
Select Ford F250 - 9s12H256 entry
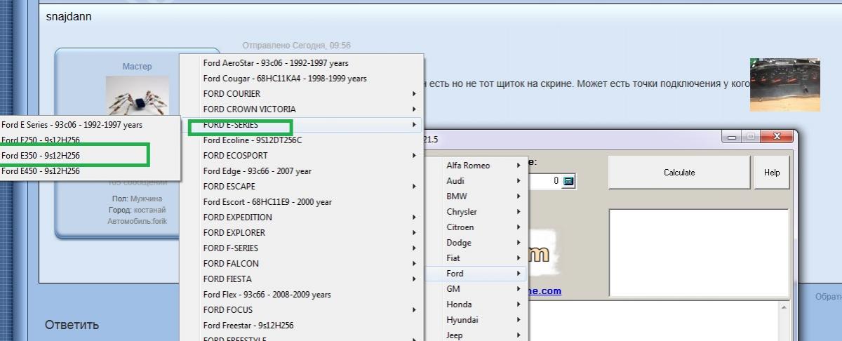pyautogui.click(x=90, y=140)
